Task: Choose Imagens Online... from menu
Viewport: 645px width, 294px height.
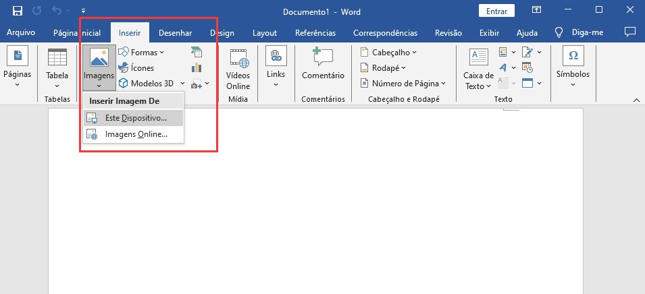Action: (x=133, y=134)
